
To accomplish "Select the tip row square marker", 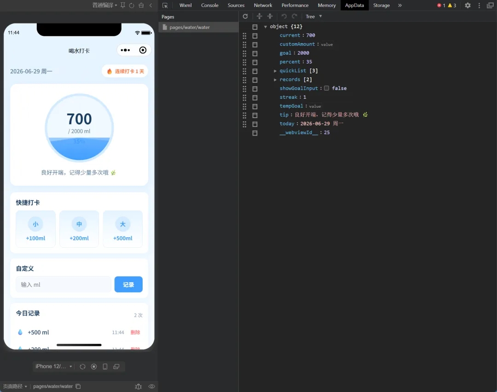I will tap(255, 115).
